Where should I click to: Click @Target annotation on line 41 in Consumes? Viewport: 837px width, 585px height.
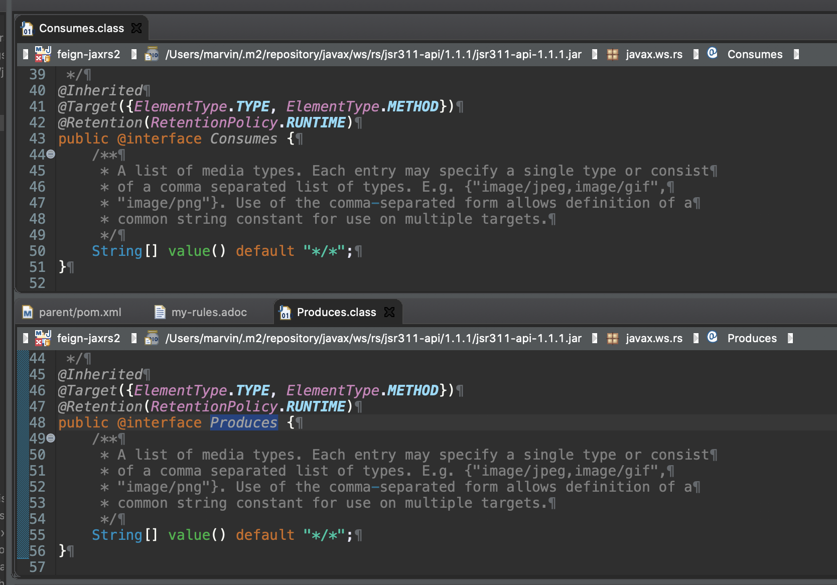click(87, 106)
